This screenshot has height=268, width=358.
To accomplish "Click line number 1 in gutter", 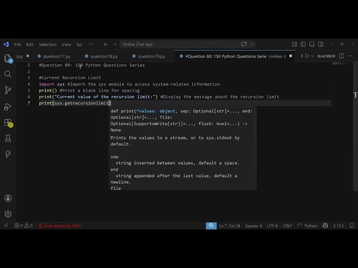I will click(x=29, y=65).
